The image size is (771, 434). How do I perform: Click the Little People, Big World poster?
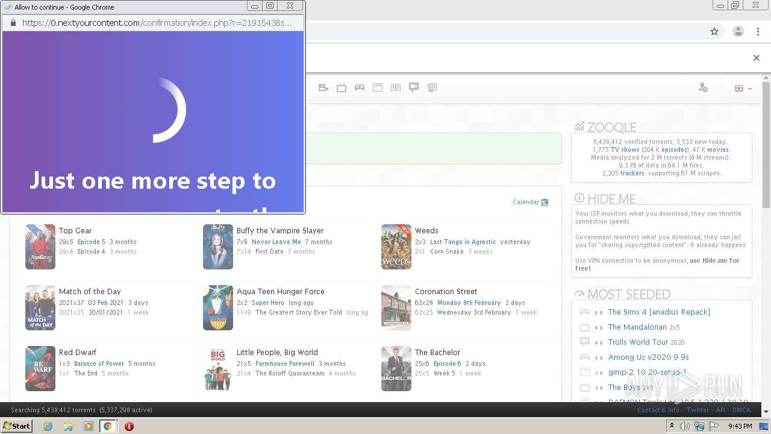pyautogui.click(x=218, y=368)
